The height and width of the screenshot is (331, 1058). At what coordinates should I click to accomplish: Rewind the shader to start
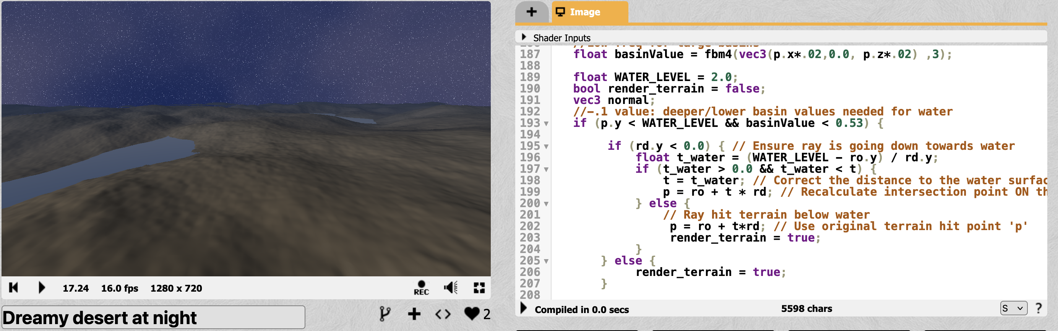pos(13,287)
